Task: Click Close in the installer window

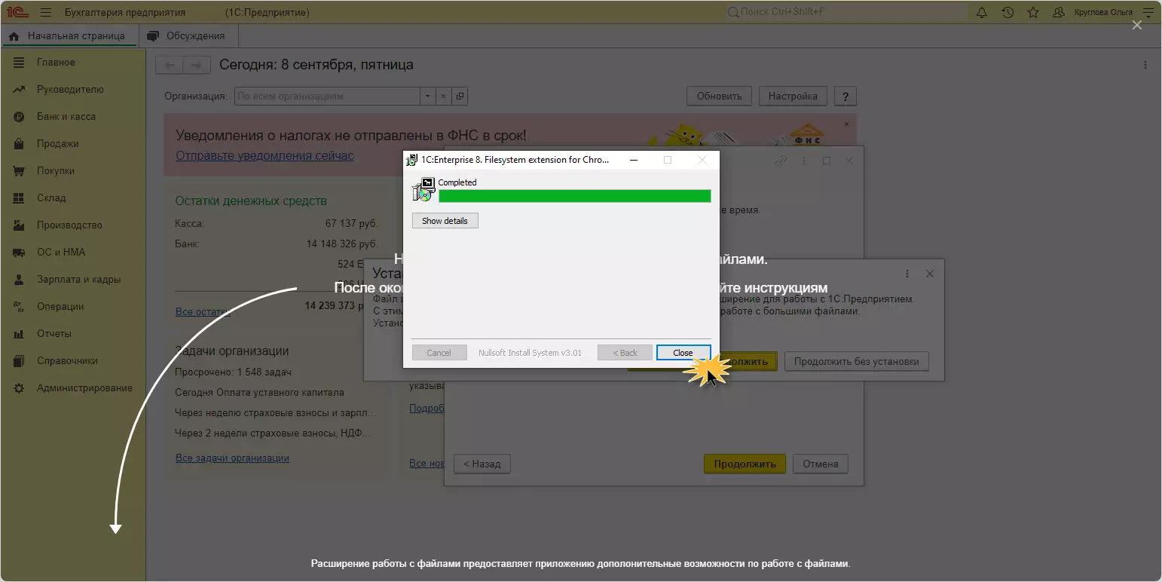Action: point(683,353)
